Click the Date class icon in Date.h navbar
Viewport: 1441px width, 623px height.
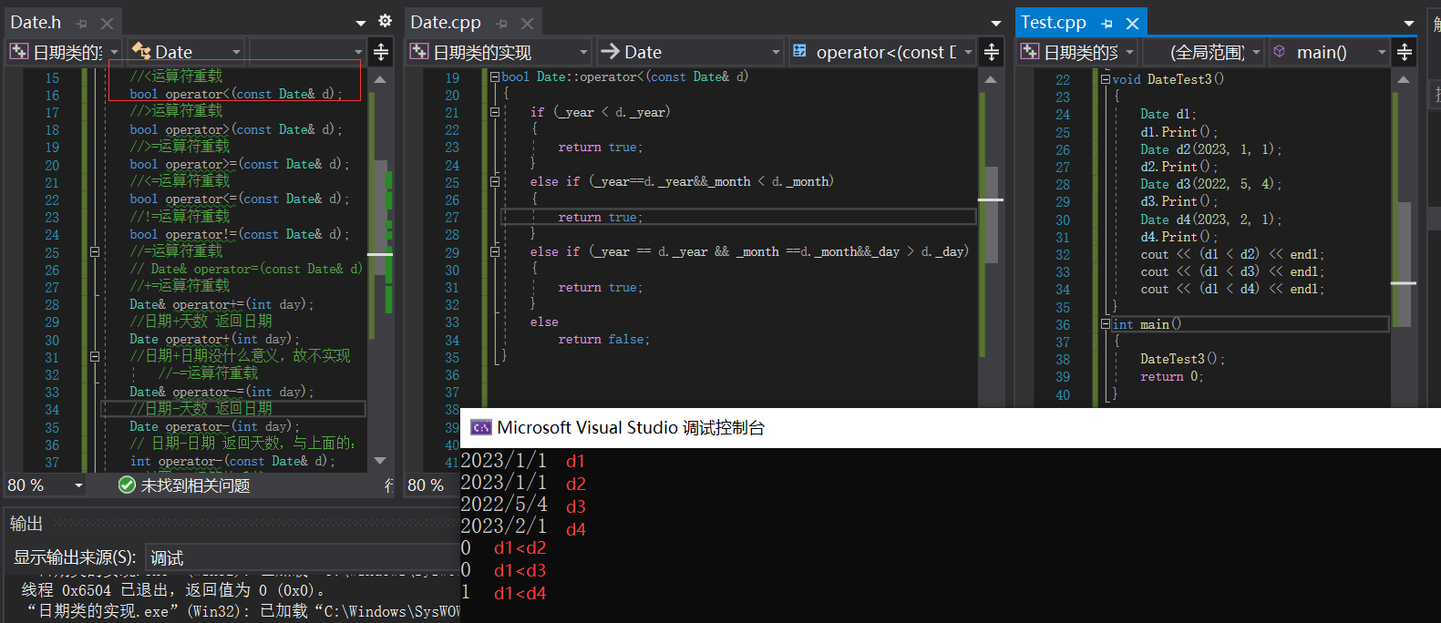tap(141, 52)
